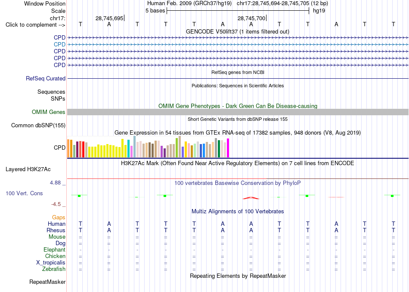This screenshot has height=292, width=409.
Task: Click the Gaps row label
Action: point(59,217)
